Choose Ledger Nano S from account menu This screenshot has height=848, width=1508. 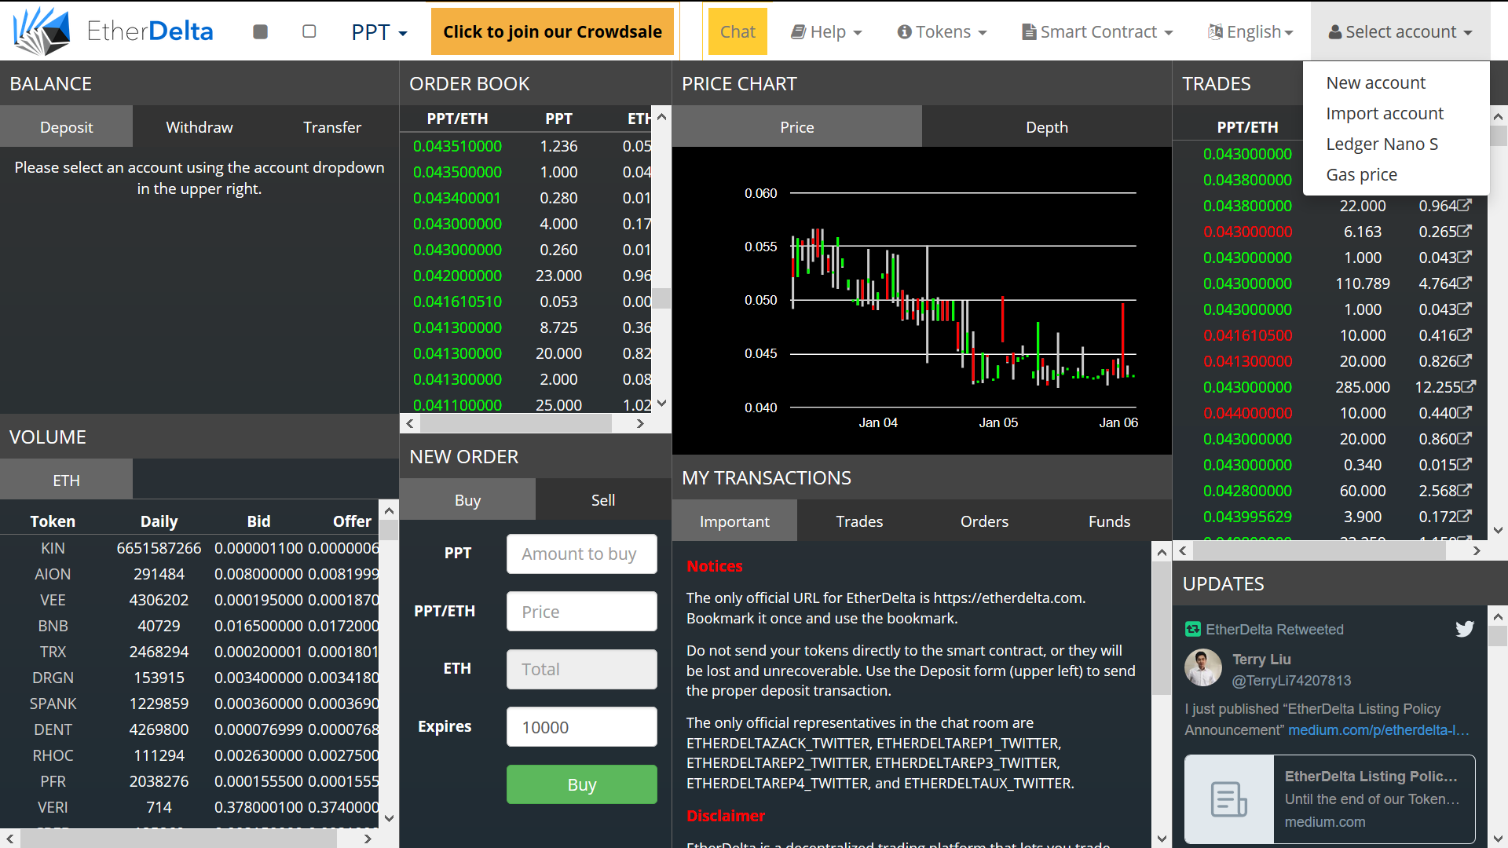click(1382, 144)
